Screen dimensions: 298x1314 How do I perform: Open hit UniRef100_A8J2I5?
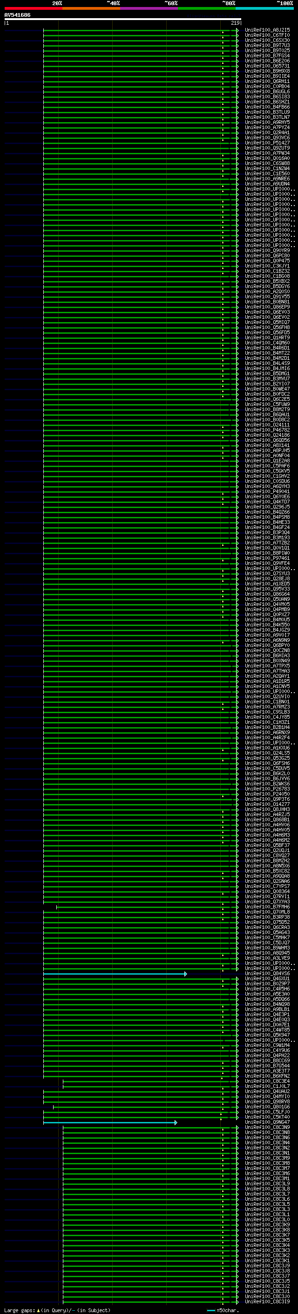(x=267, y=30)
